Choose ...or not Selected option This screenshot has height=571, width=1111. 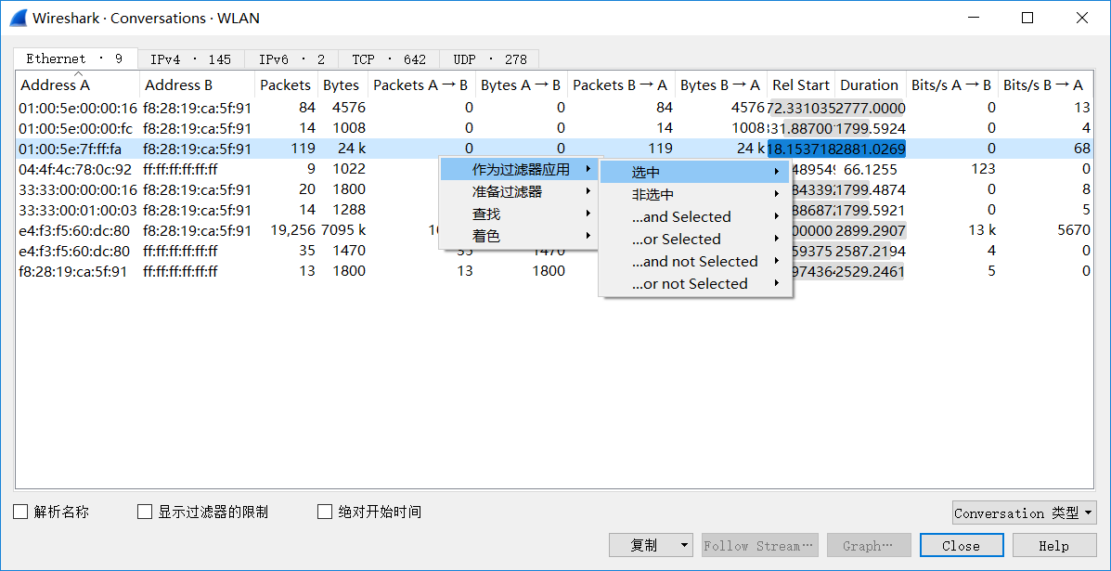point(694,284)
